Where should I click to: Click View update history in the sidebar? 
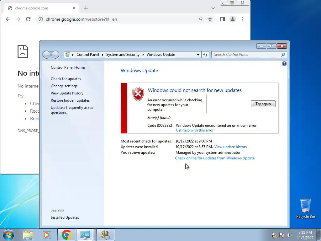click(x=67, y=93)
